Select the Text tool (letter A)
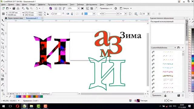This screenshot has height=109, width=194. tap(3, 61)
